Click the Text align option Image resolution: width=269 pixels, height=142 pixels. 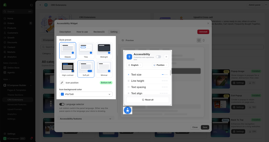148,93
